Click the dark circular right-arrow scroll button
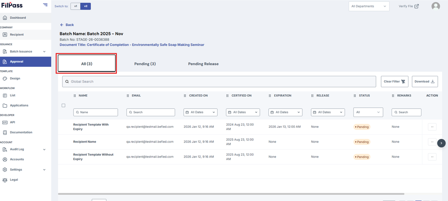Screen dimensions: 448x201 pos(442,143)
